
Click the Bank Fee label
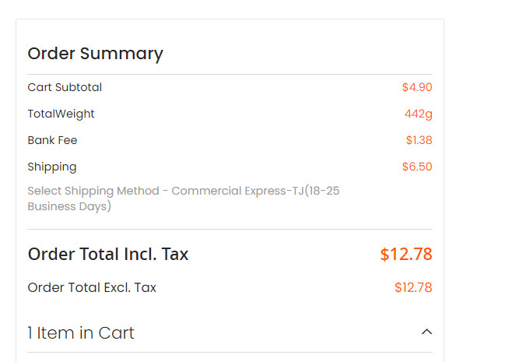(52, 140)
